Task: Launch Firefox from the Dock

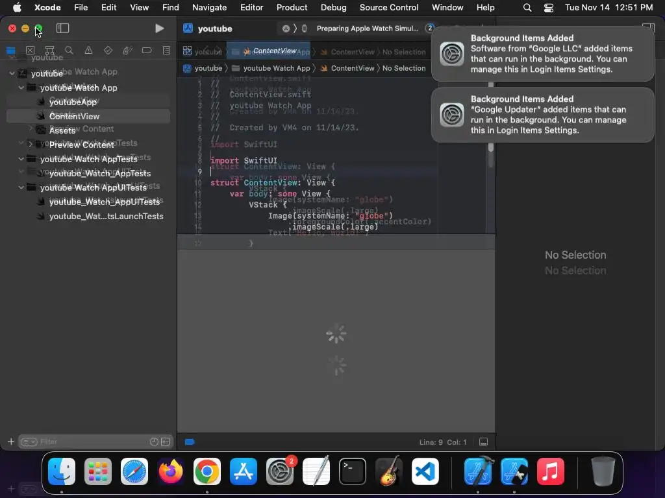Action: pos(171,471)
